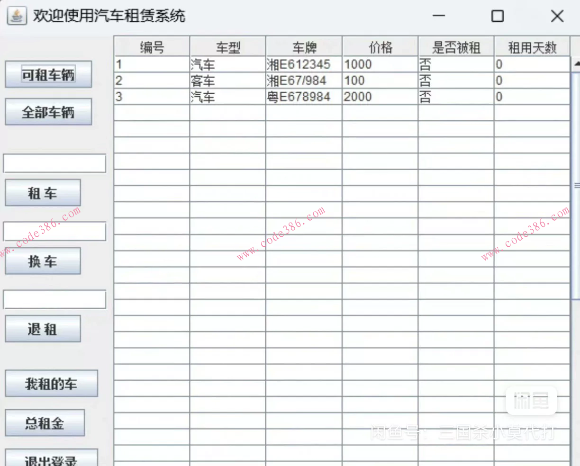Select plate cell 湘E67/984
The width and height of the screenshot is (580, 466).
304,81
